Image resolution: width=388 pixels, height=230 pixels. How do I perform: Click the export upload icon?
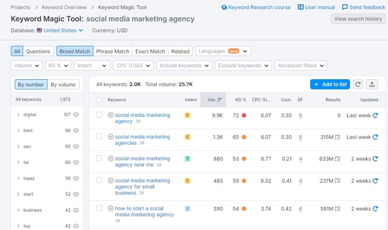(x=372, y=84)
